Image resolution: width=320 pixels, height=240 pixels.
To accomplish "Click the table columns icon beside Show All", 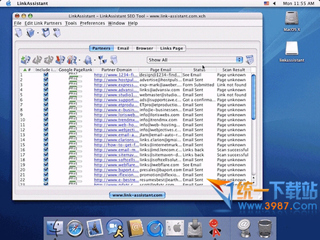I will [x=250, y=60].
